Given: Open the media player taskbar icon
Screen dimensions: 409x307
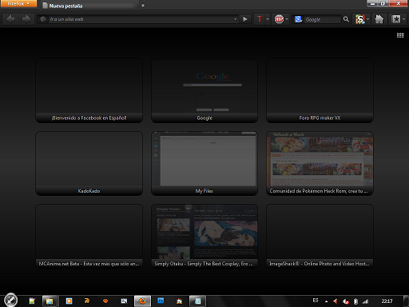Looking at the screenshot, I should coord(69,301).
